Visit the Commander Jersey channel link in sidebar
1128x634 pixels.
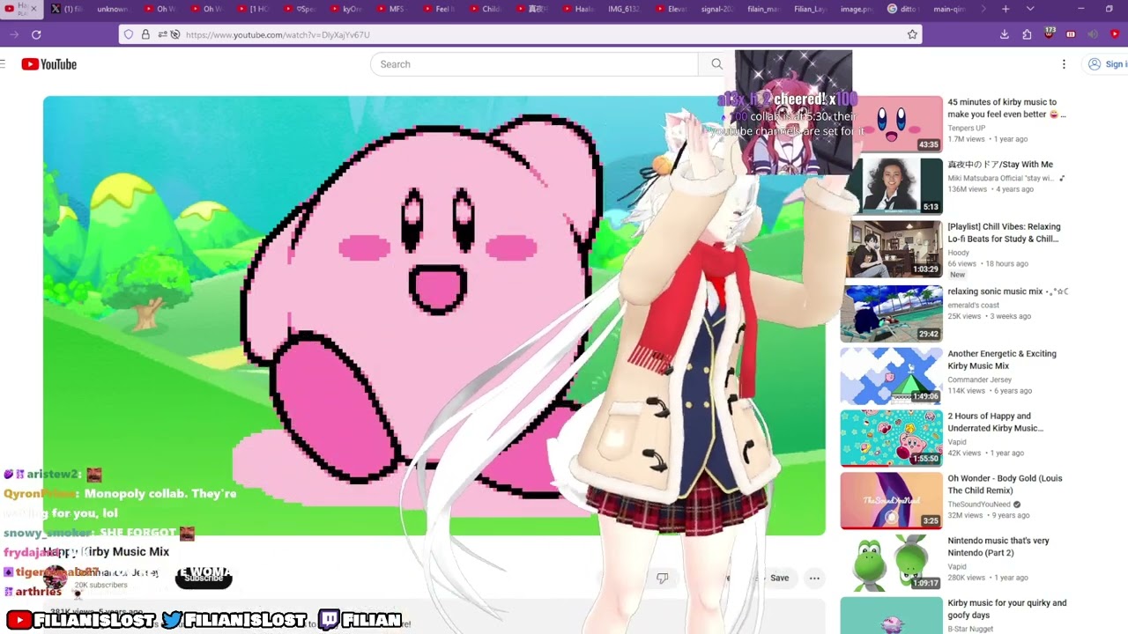coord(980,380)
